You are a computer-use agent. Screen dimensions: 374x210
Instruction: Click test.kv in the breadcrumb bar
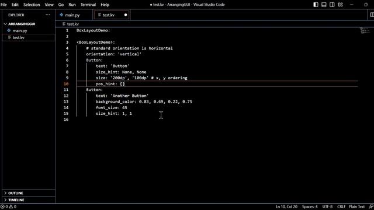pos(72,24)
